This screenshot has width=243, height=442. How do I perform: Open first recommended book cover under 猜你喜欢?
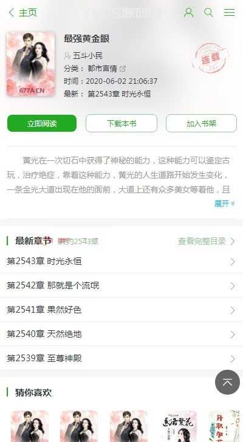pyautogui.click(x=30, y=426)
